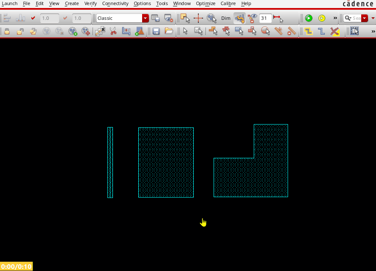Toggle the Dim button

[226, 18]
